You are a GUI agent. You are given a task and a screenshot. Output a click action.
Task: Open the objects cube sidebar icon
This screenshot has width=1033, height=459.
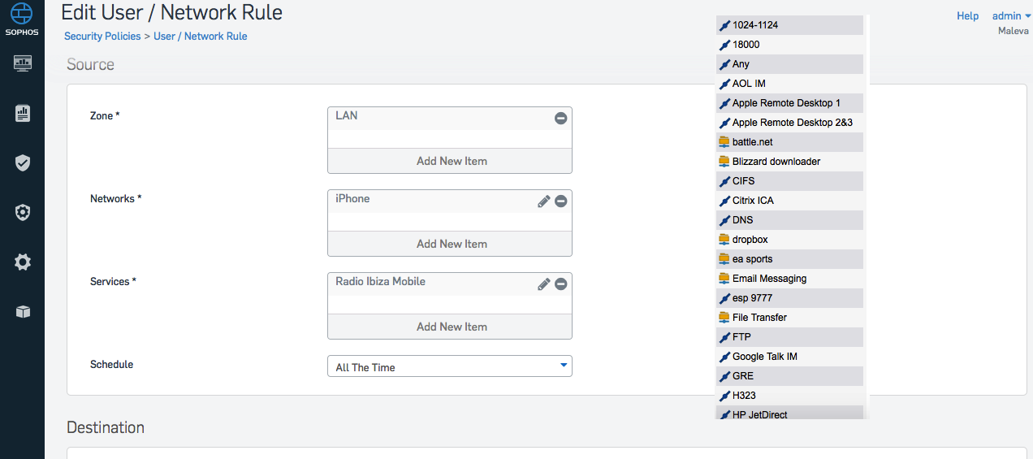coord(23,312)
